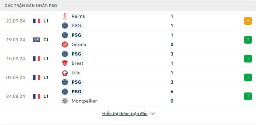Click the France flag on 22.09.24 row
This screenshot has height=125, width=256.
[37, 21]
